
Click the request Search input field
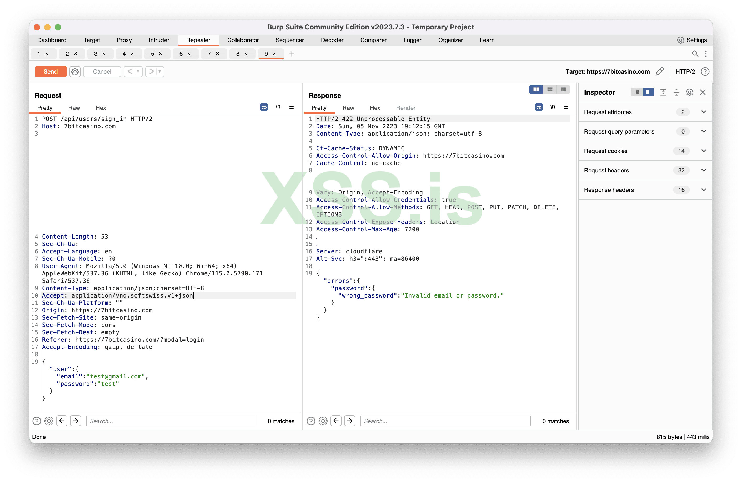(x=171, y=421)
